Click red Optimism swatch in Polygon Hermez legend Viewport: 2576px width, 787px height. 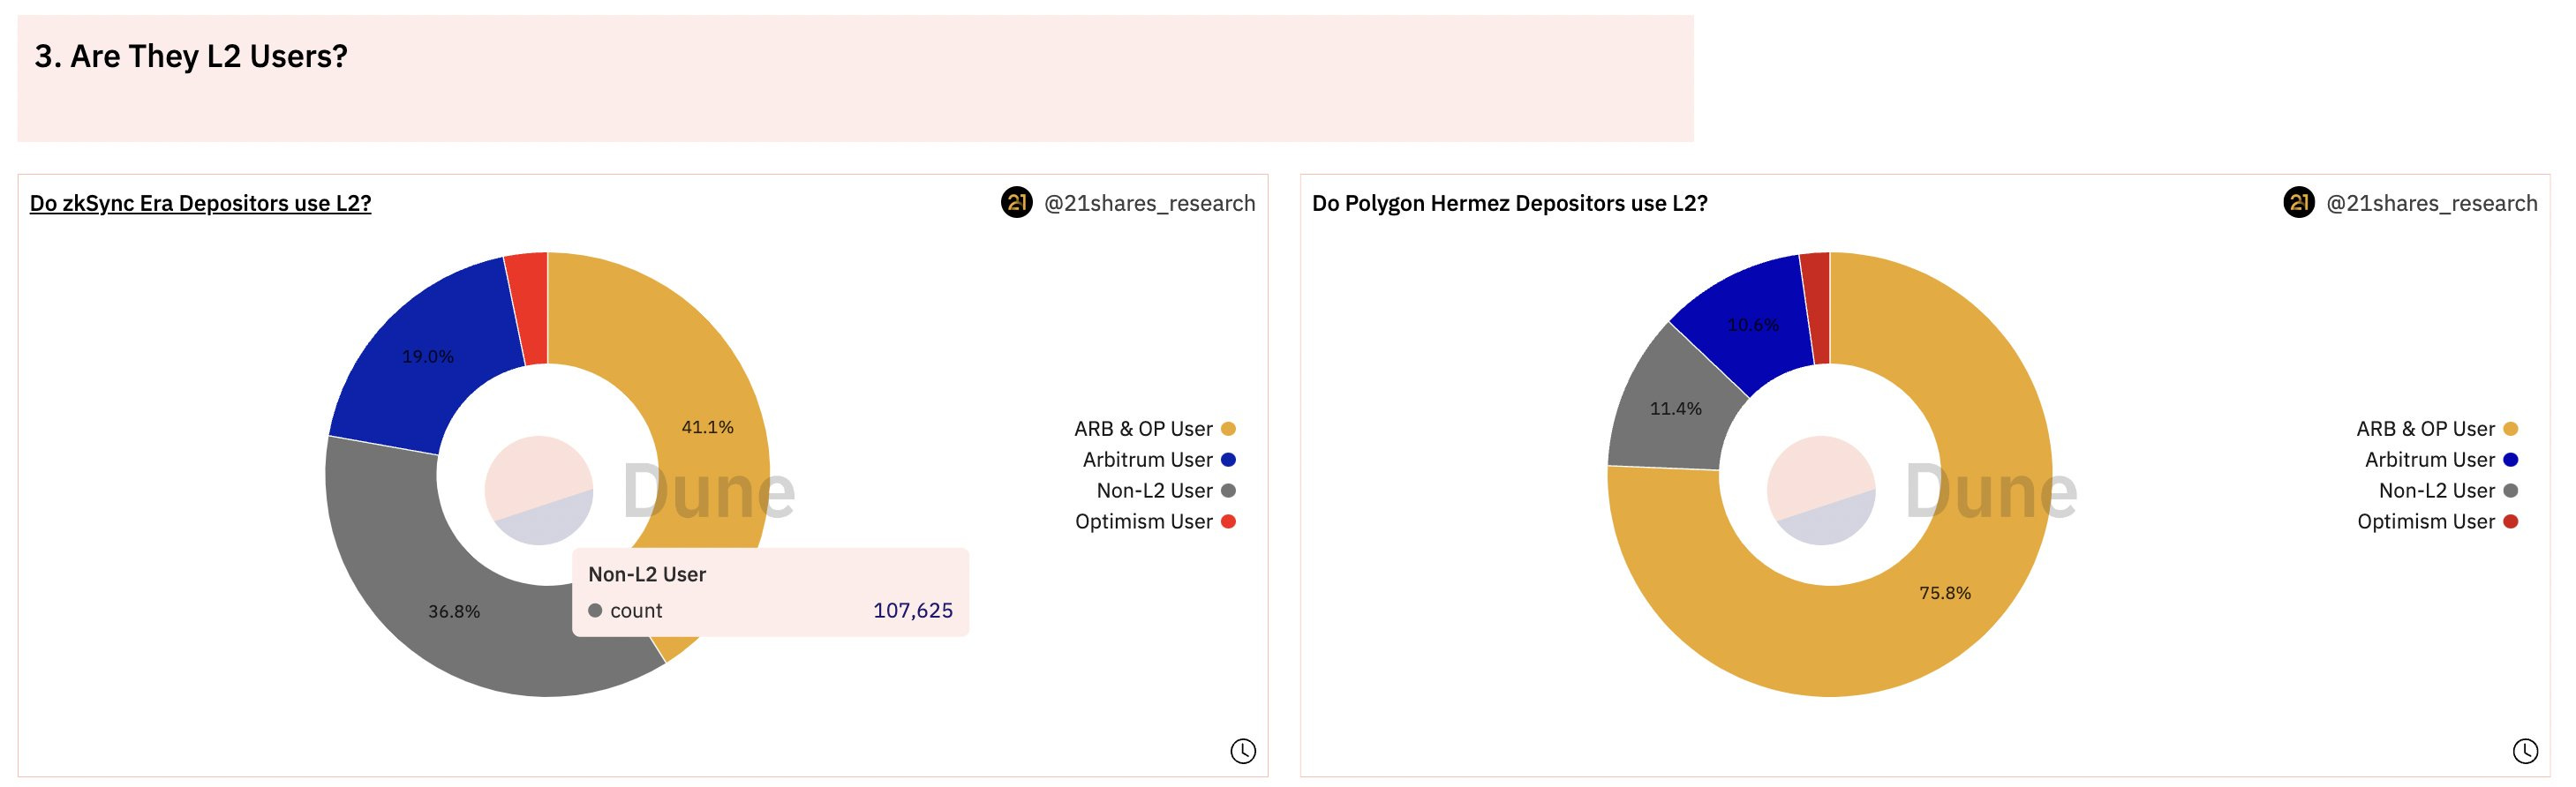tap(2511, 522)
